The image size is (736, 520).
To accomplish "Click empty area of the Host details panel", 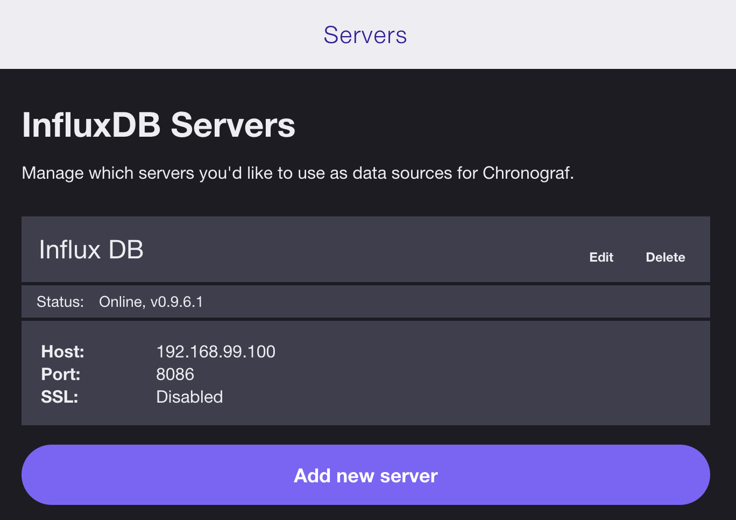I will click(x=484, y=373).
